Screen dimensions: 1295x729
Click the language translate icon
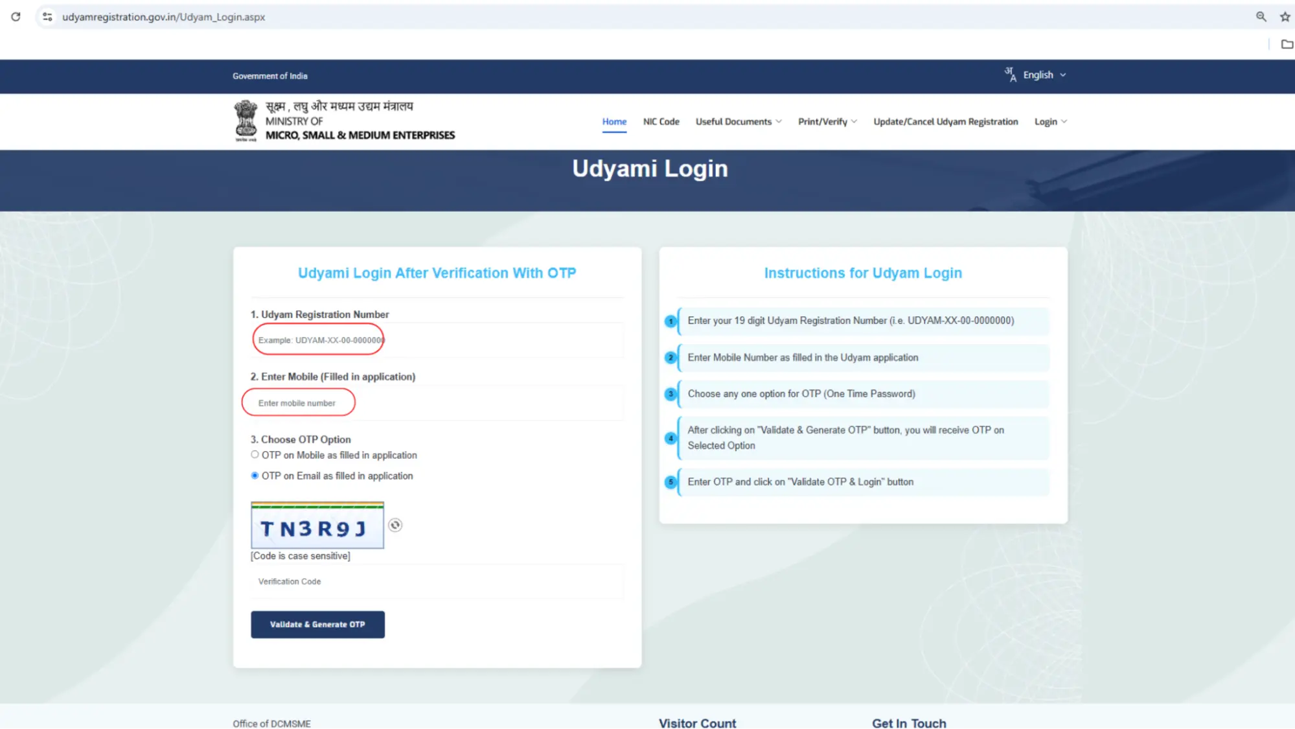[1011, 75]
